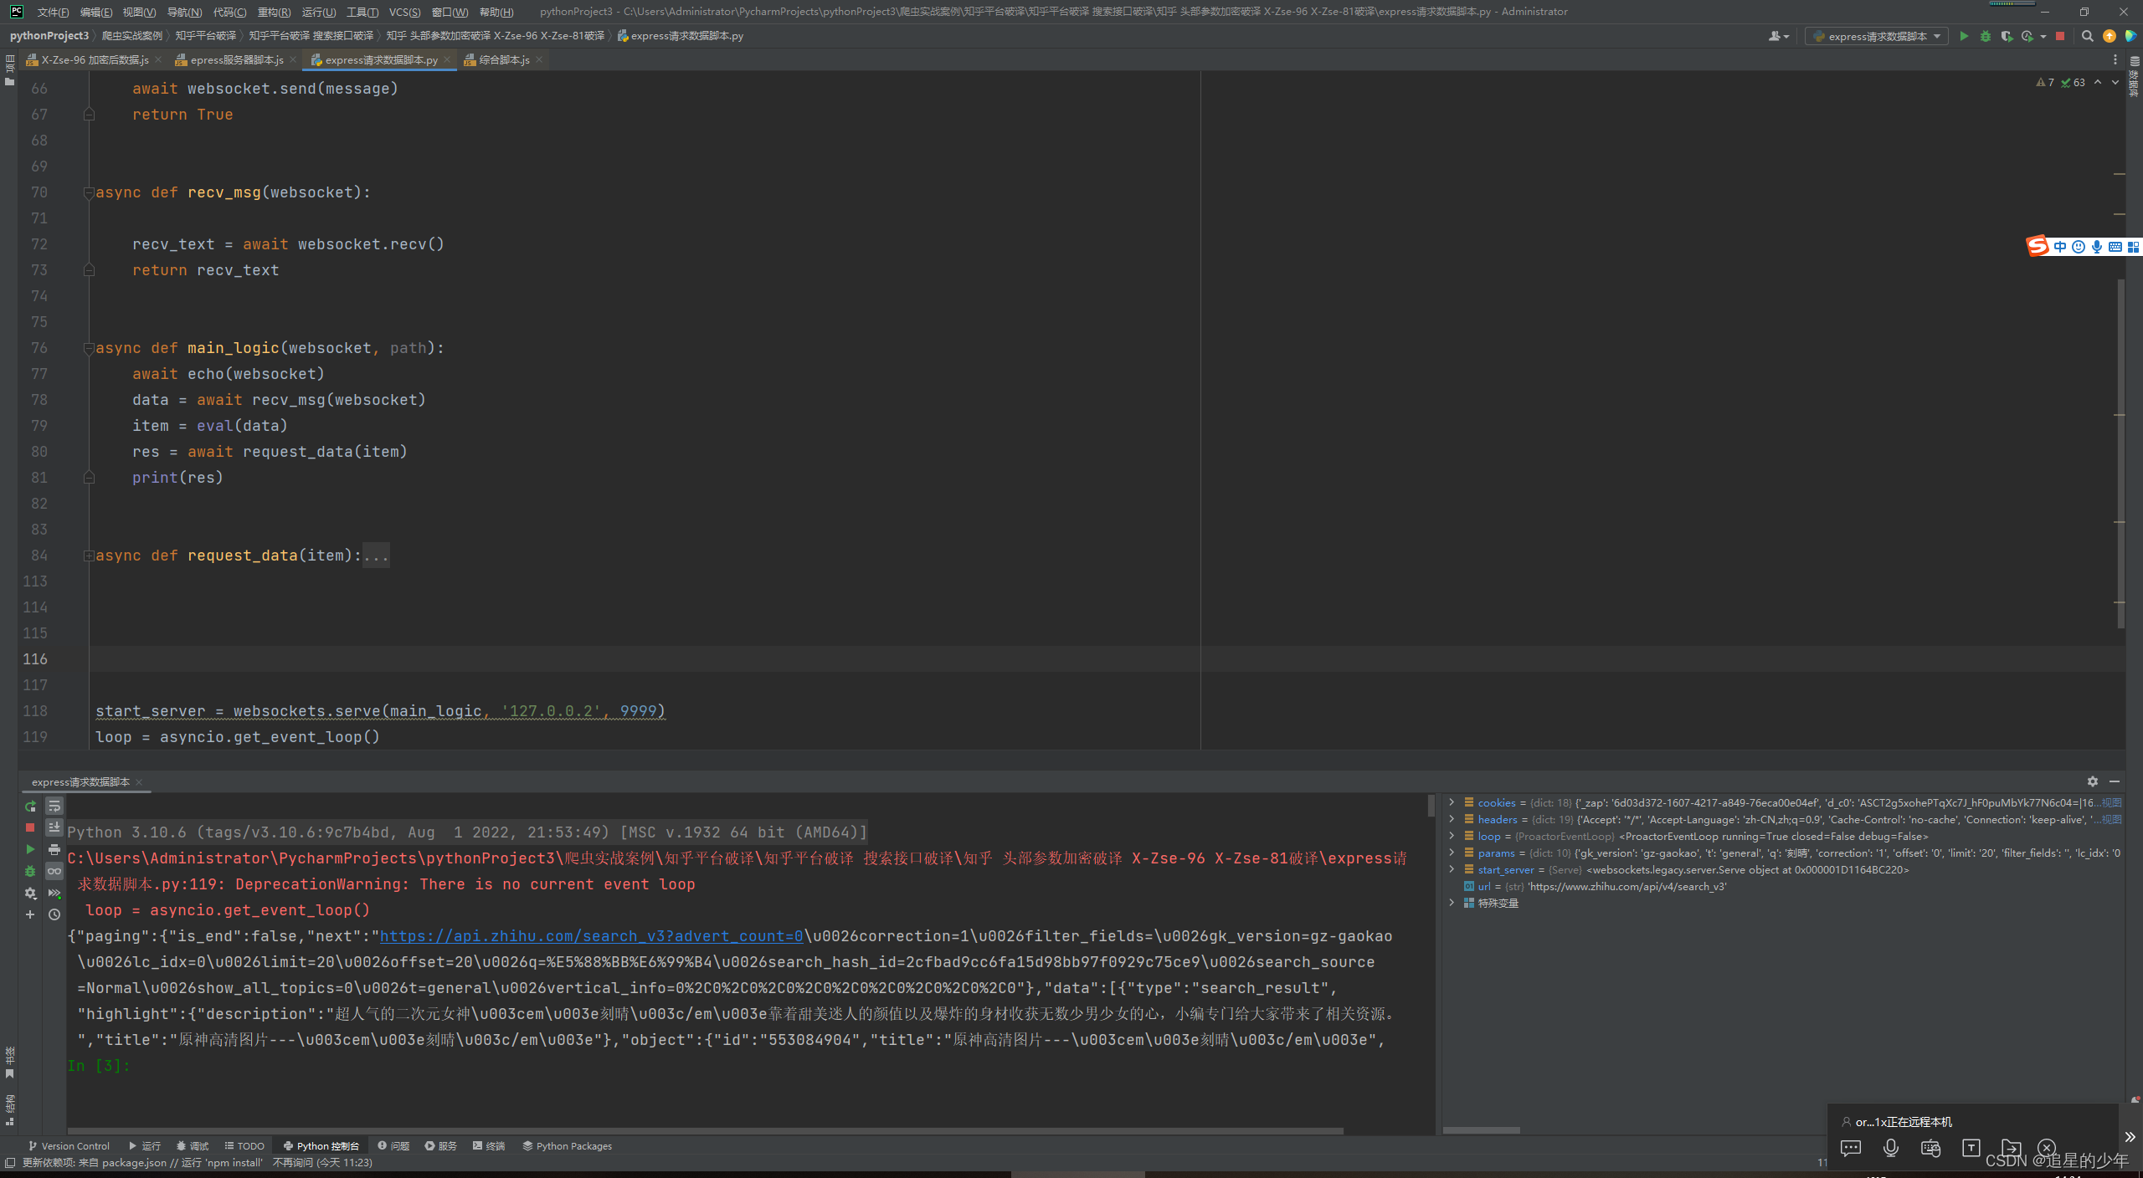Stop execution with the top toolbar red square
Viewport: 2143px width, 1178px height.
(x=2060, y=36)
